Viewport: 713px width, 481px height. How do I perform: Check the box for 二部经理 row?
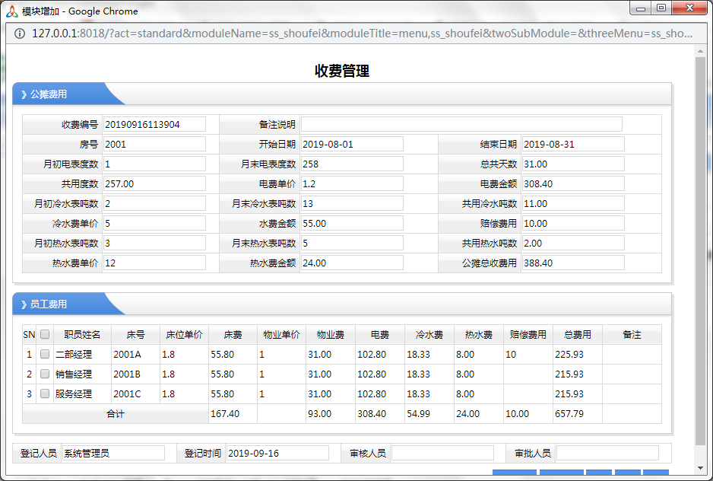pos(45,354)
